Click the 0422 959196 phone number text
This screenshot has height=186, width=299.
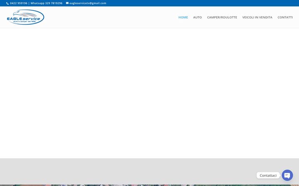point(19,3)
